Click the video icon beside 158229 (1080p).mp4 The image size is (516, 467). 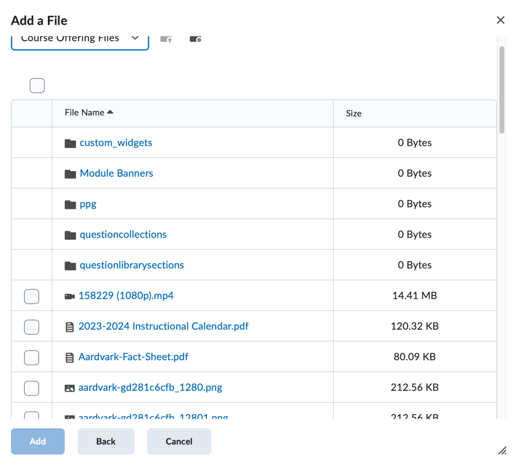click(x=70, y=296)
